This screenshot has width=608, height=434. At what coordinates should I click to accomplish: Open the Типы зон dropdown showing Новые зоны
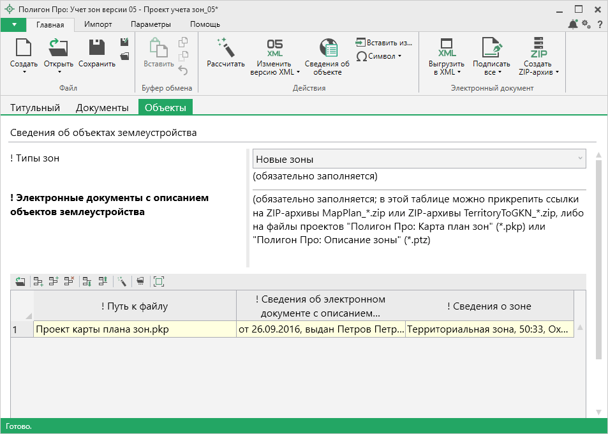(419, 159)
